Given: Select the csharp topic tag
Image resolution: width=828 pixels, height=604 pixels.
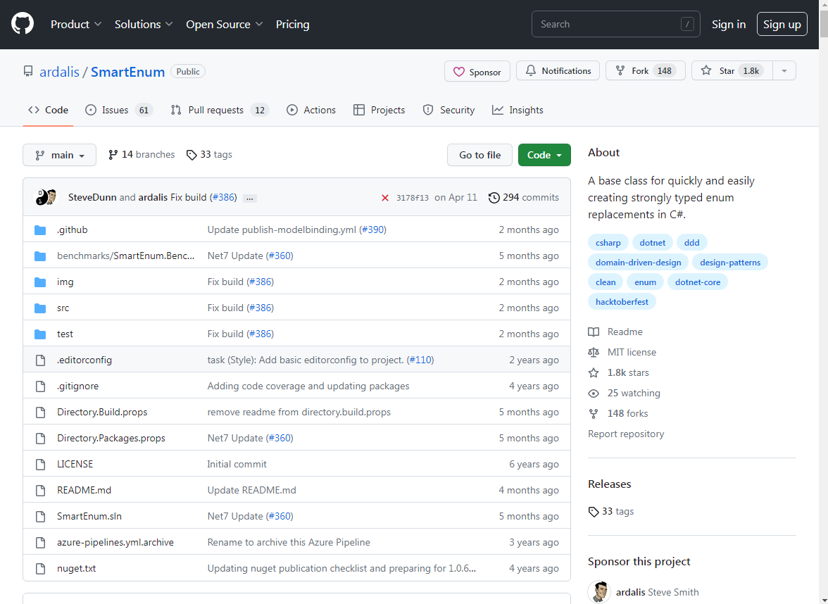Looking at the screenshot, I should (608, 243).
